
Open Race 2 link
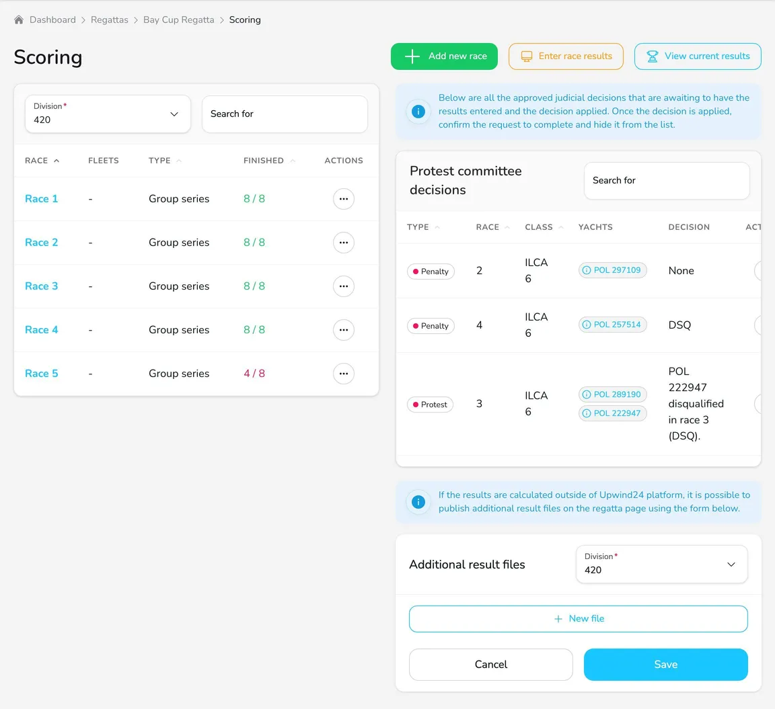pyautogui.click(x=42, y=243)
